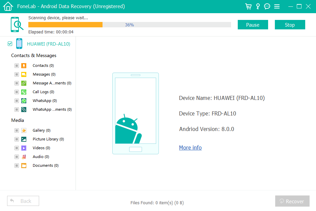Click the Device Type: FRD-AL10 text
Screen dimensions: 316x211
(x=208, y=113)
